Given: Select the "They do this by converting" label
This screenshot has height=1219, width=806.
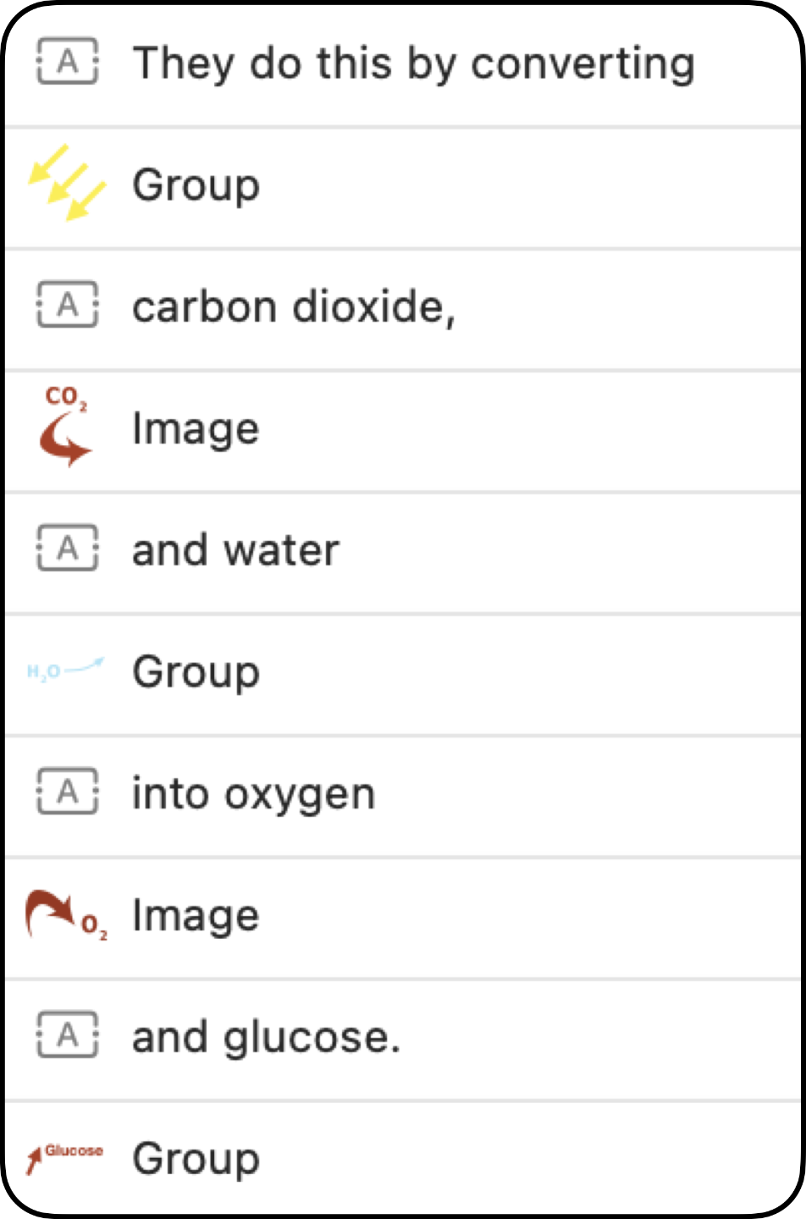Looking at the screenshot, I should click(x=413, y=63).
